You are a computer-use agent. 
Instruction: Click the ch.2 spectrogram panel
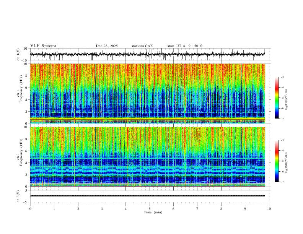click(x=147, y=157)
